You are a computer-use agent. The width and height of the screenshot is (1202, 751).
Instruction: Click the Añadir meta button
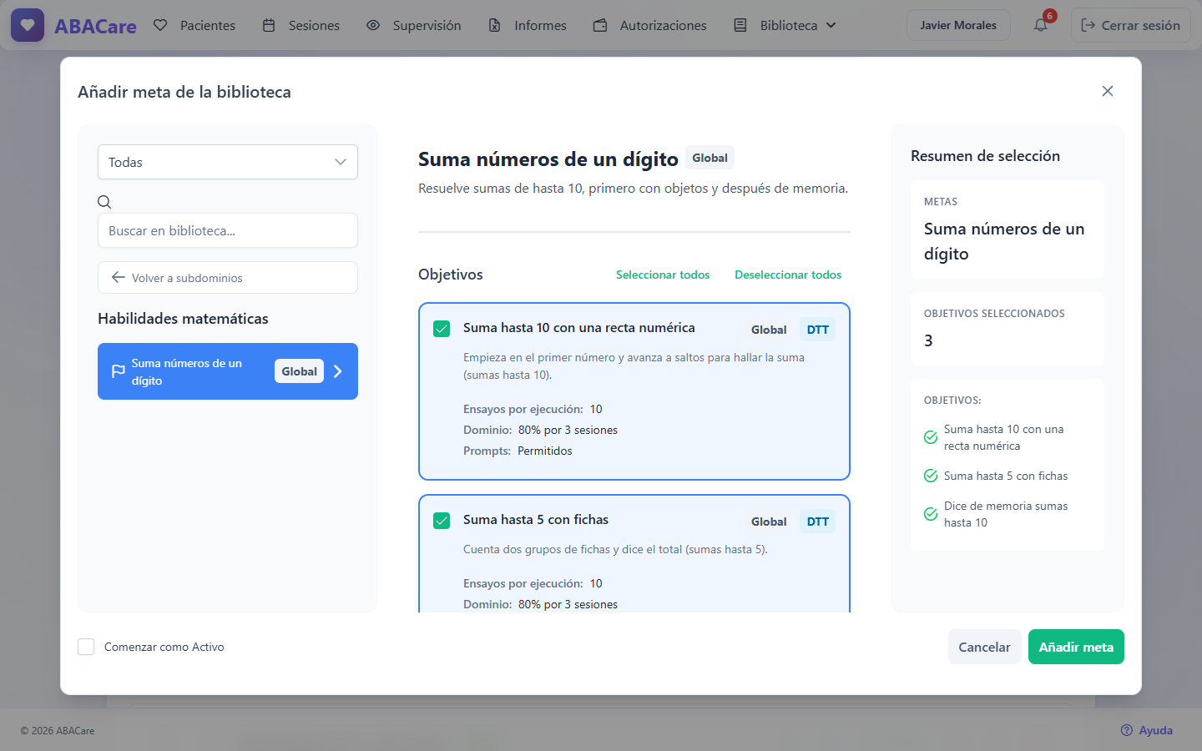coord(1076,647)
